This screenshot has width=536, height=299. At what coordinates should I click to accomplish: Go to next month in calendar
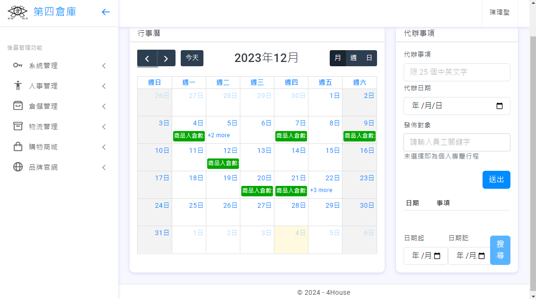[x=166, y=59]
